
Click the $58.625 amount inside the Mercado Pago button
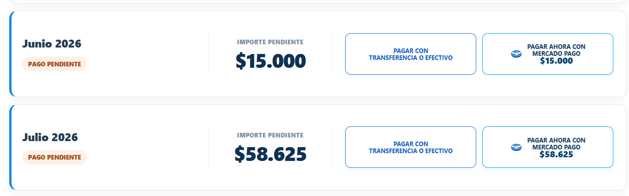pos(556,154)
